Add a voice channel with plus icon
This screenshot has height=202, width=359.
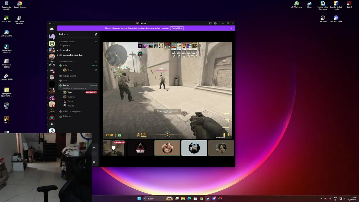point(96,61)
